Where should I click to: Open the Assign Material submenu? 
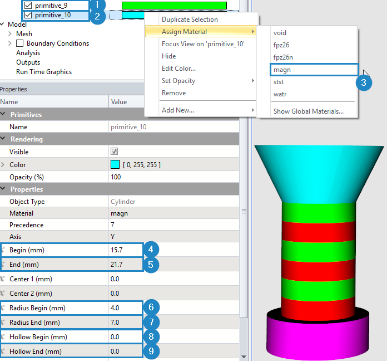point(200,32)
